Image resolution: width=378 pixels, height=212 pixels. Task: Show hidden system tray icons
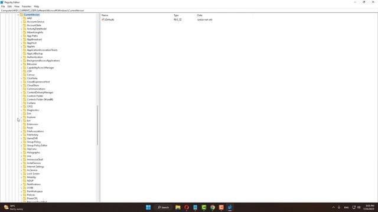333,207
